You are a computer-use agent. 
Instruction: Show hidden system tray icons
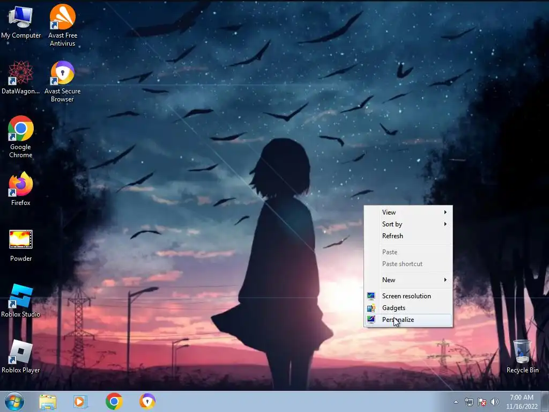coord(456,402)
